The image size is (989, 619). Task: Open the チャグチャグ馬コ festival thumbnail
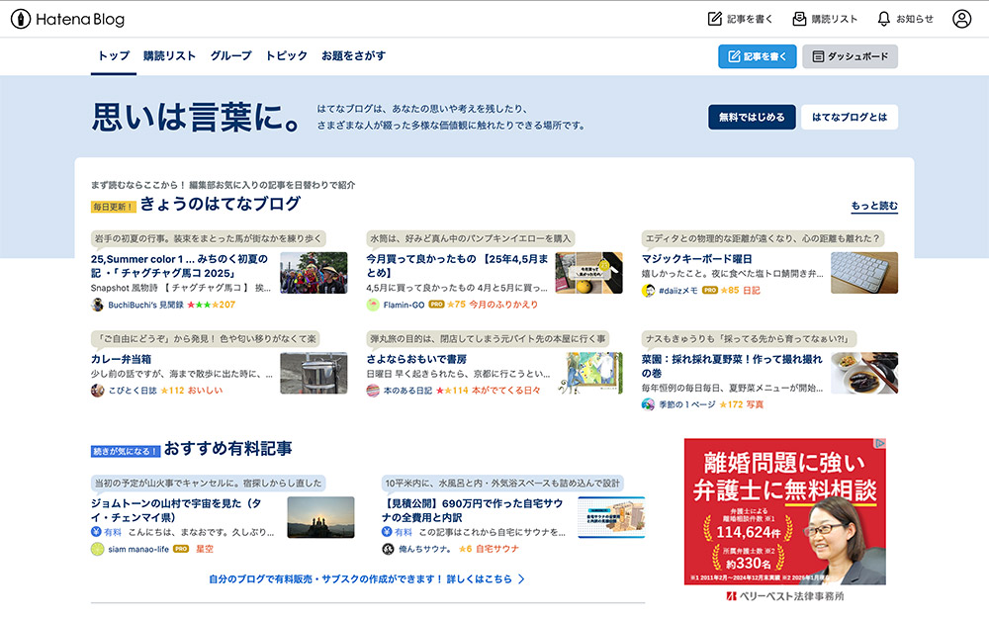[x=314, y=273]
